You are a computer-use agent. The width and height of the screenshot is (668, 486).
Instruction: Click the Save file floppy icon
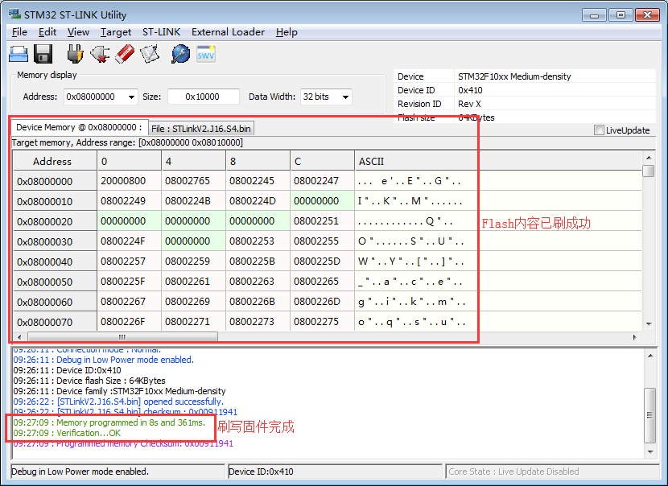(x=43, y=54)
